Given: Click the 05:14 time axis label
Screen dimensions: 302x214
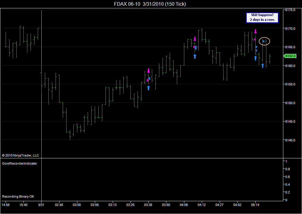Looking at the screenshot, I should click(x=255, y=205).
